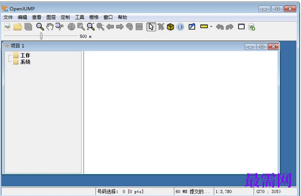
Task: Click the Zoom to Layer icon
Action: pos(81,27)
